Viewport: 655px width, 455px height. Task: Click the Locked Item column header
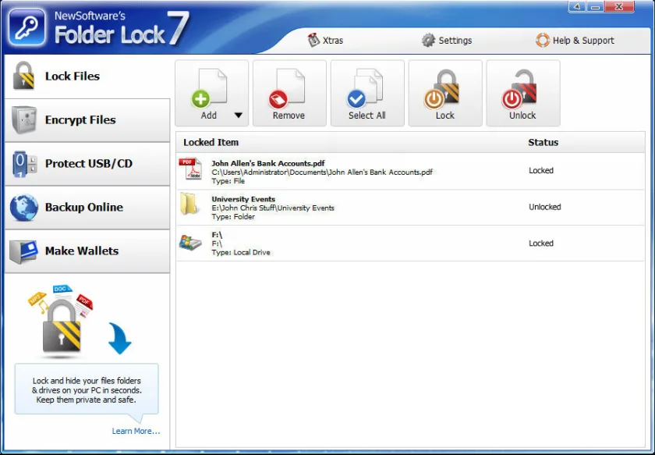click(x=211, y=143)
